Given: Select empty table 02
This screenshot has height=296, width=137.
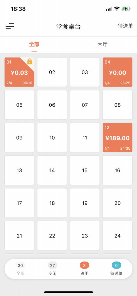Looking at the screenshot, I should (x=52, y=72).
